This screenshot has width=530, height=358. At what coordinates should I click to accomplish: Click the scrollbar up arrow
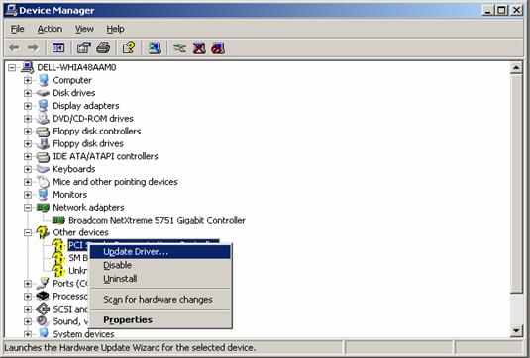coord(516,68)
